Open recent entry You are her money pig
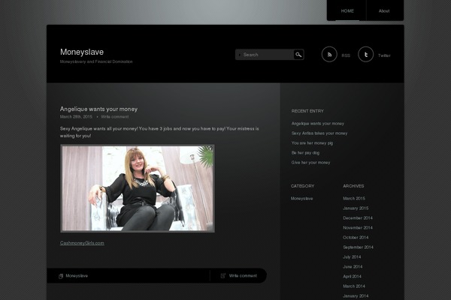Screen dimensions: 451x300 click(x=312, y=143)
